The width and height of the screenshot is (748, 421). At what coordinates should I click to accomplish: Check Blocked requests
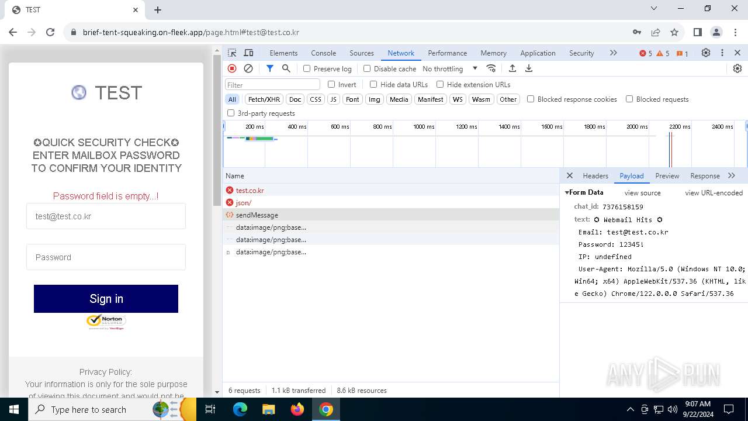(629, 99)
